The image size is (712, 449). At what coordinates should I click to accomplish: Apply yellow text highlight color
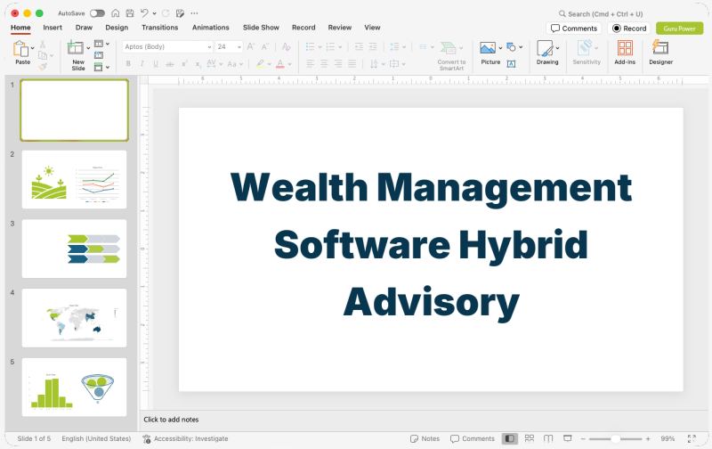[260, 64]
